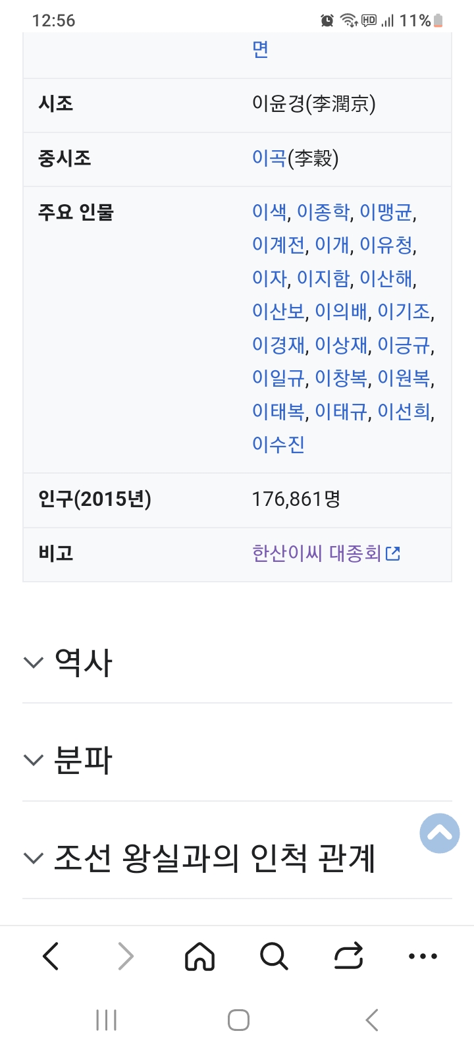The height and width of the screenshot is (1054, 474).
Task: Tap the scroll-to-top floating button
Action: 439,833
